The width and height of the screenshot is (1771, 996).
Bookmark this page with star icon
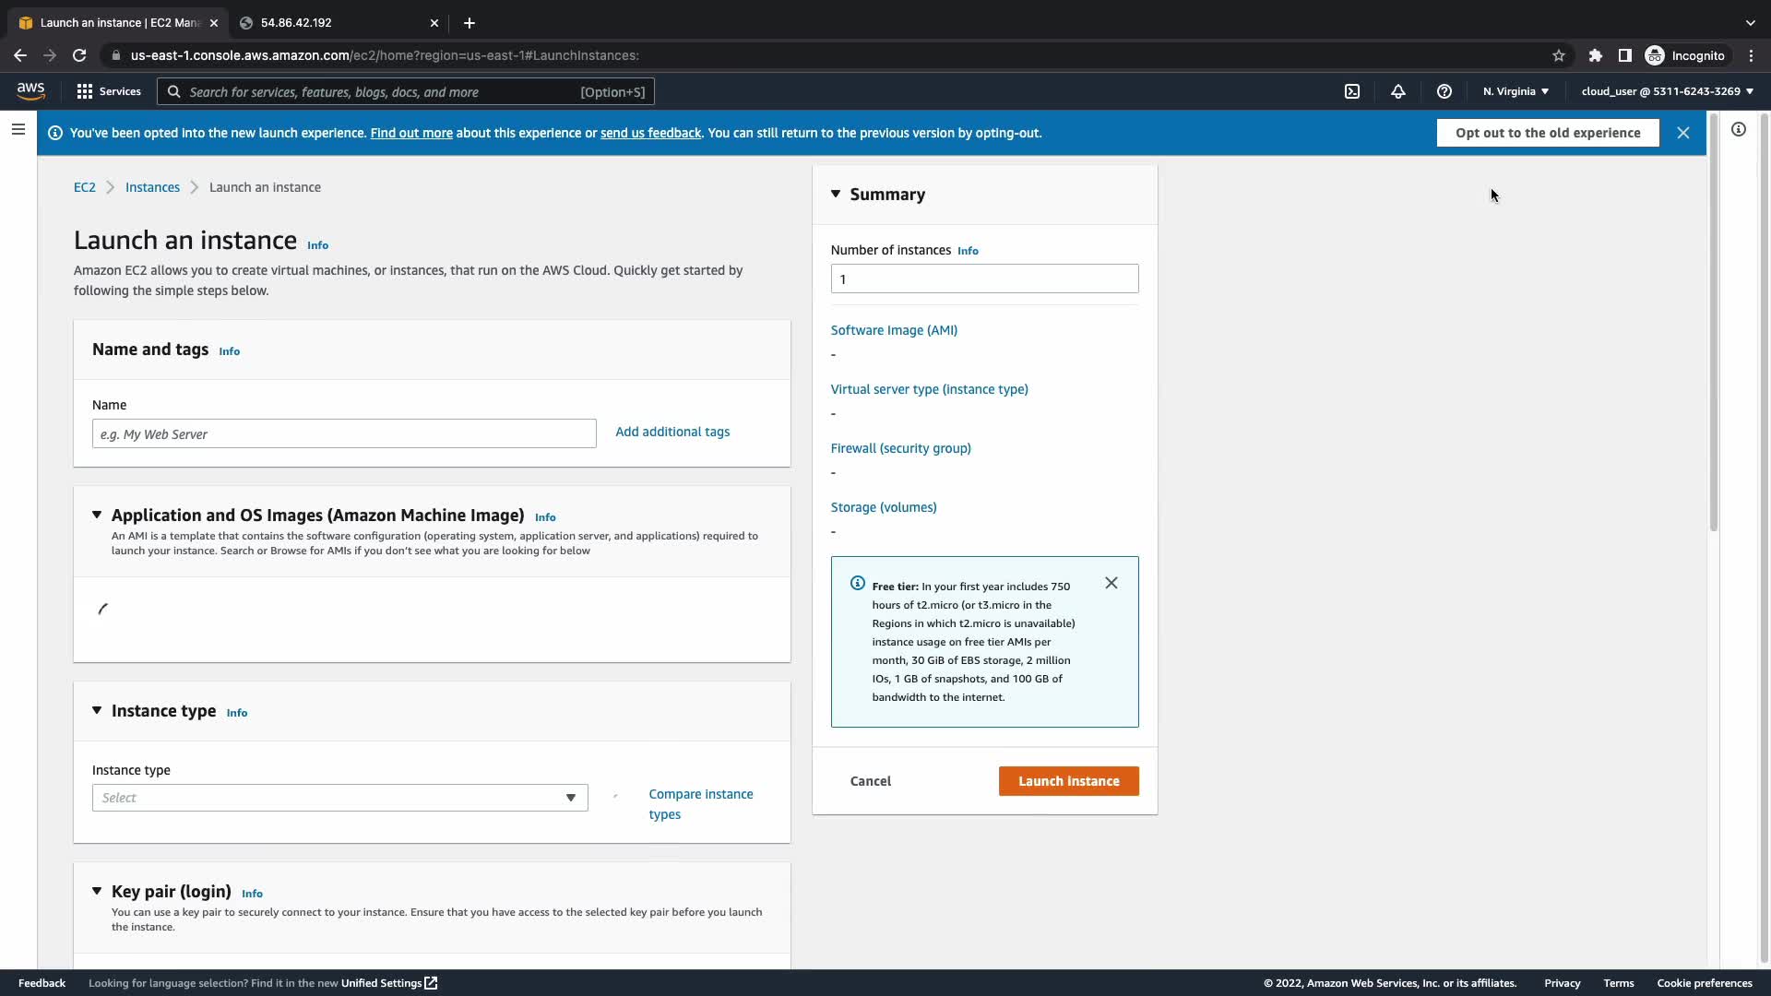coord(1559,55)
